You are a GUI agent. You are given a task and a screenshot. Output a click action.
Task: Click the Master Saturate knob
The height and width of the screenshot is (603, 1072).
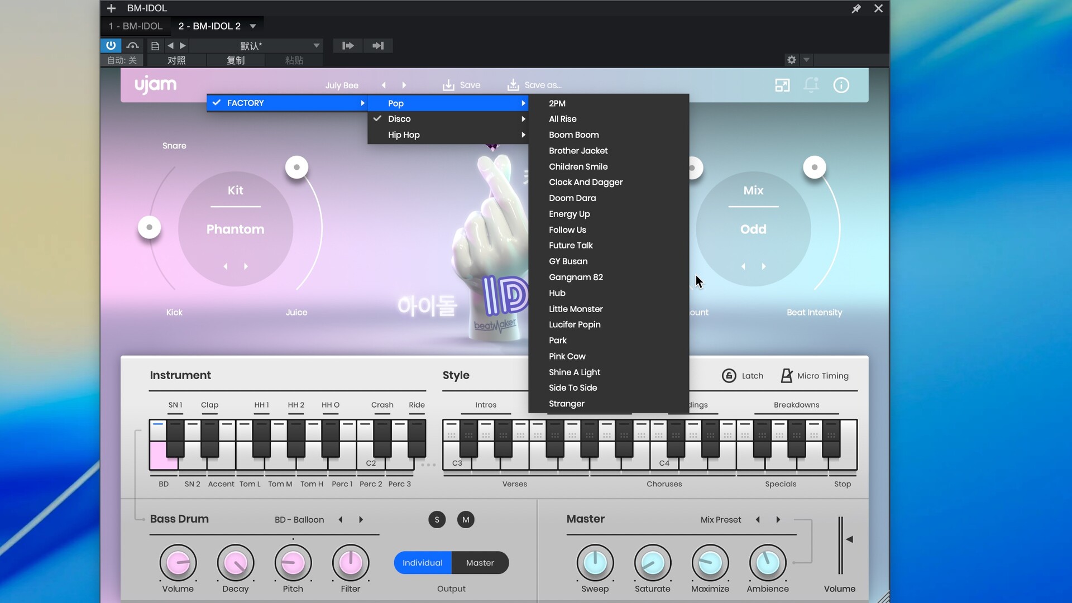pyautogui.click(x=653, y=563)
